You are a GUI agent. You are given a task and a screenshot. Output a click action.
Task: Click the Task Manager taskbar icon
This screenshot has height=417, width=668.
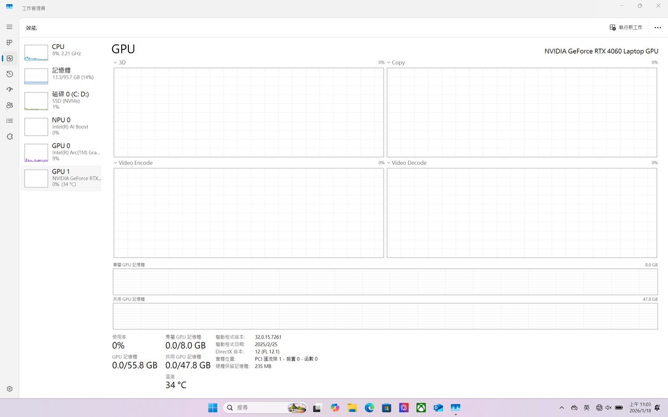456,408
